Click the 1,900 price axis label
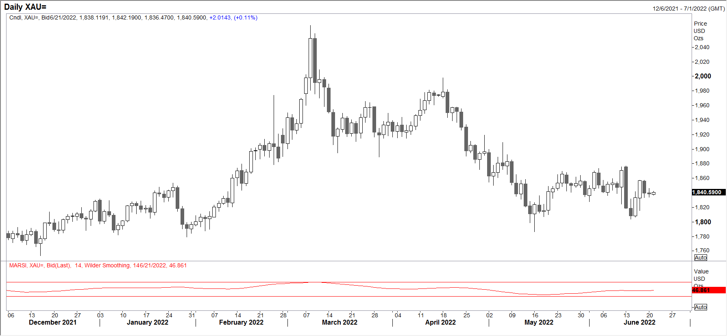This screenshot has width=727, height=336. 702,149
